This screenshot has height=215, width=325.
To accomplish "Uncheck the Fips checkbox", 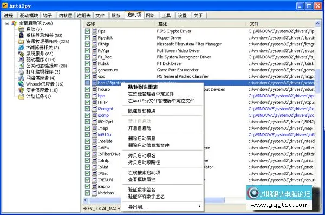I will [x=87, y=31].
